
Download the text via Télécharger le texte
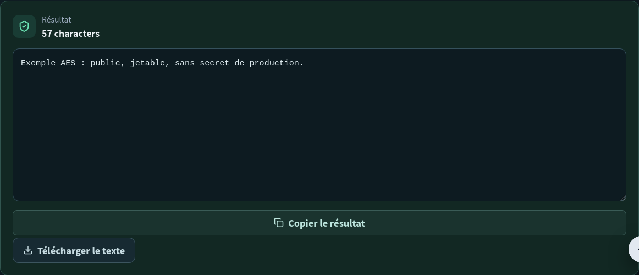(74, 250)
